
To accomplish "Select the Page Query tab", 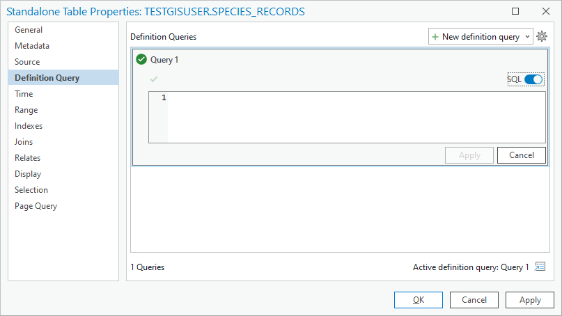I will pos(36,206).
